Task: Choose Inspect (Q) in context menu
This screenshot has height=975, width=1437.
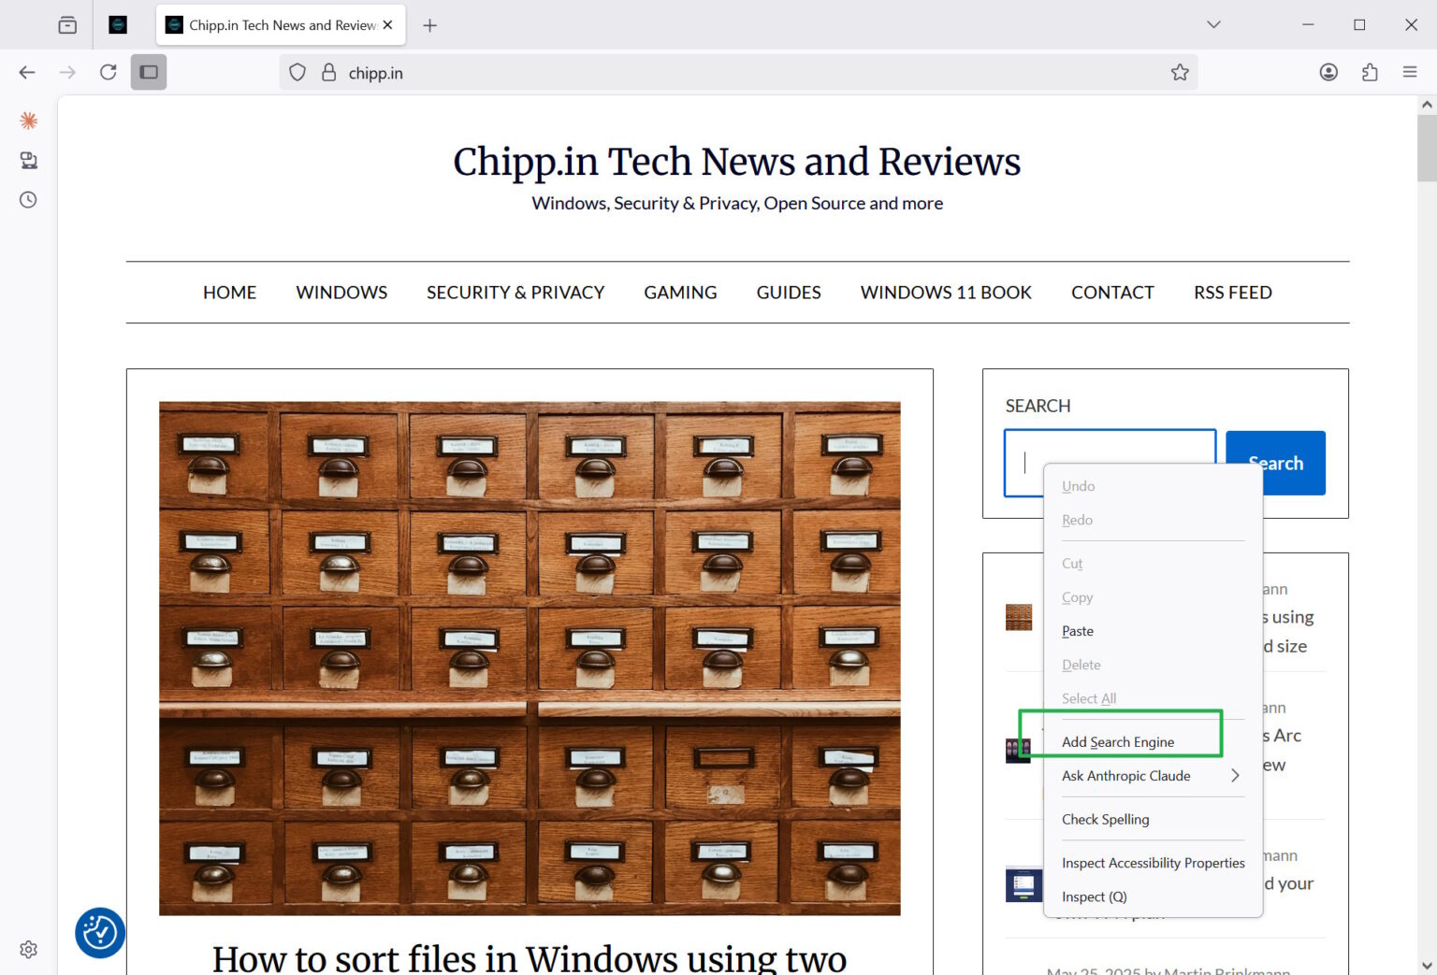Action: 1153,896
